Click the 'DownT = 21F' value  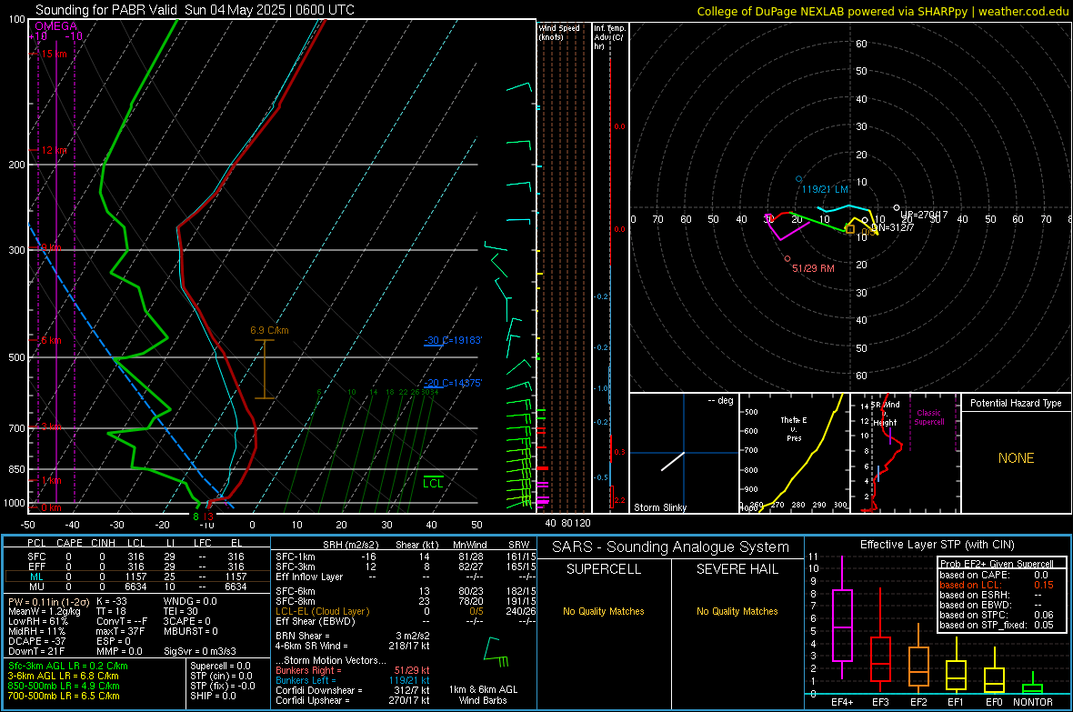point(36,651)
